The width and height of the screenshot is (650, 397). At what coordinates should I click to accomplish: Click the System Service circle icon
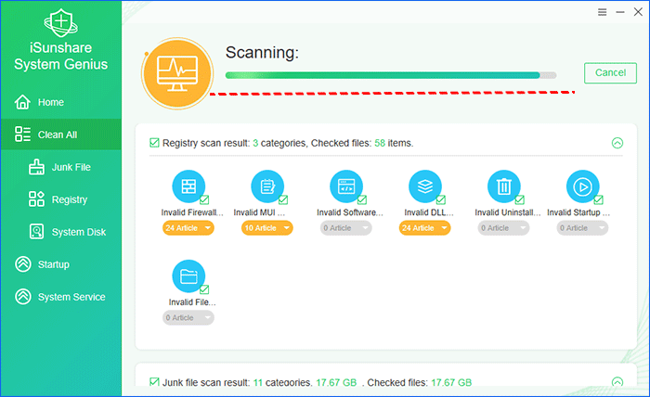pos(23,297)
